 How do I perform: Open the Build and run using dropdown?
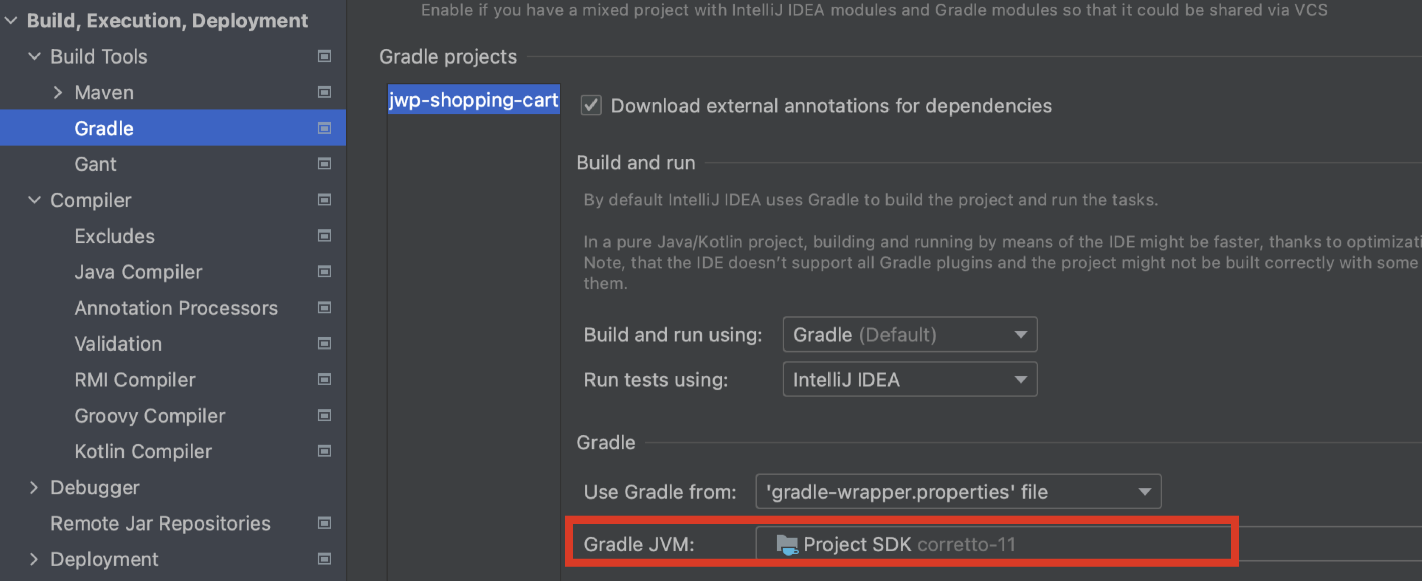click(x=909, y=335)
